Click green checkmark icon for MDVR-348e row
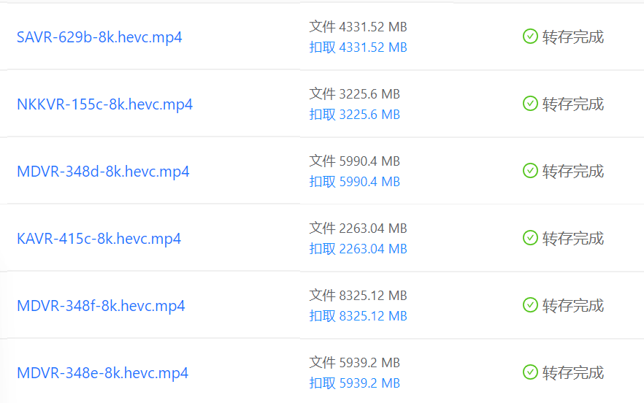This screenshot has width=644, height=403. (530, 372)
